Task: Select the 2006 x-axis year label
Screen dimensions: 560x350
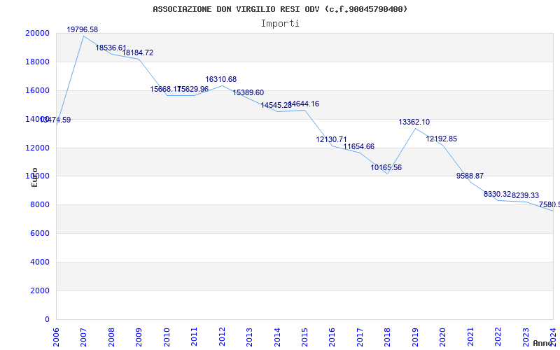Action: tap(56, 337)
